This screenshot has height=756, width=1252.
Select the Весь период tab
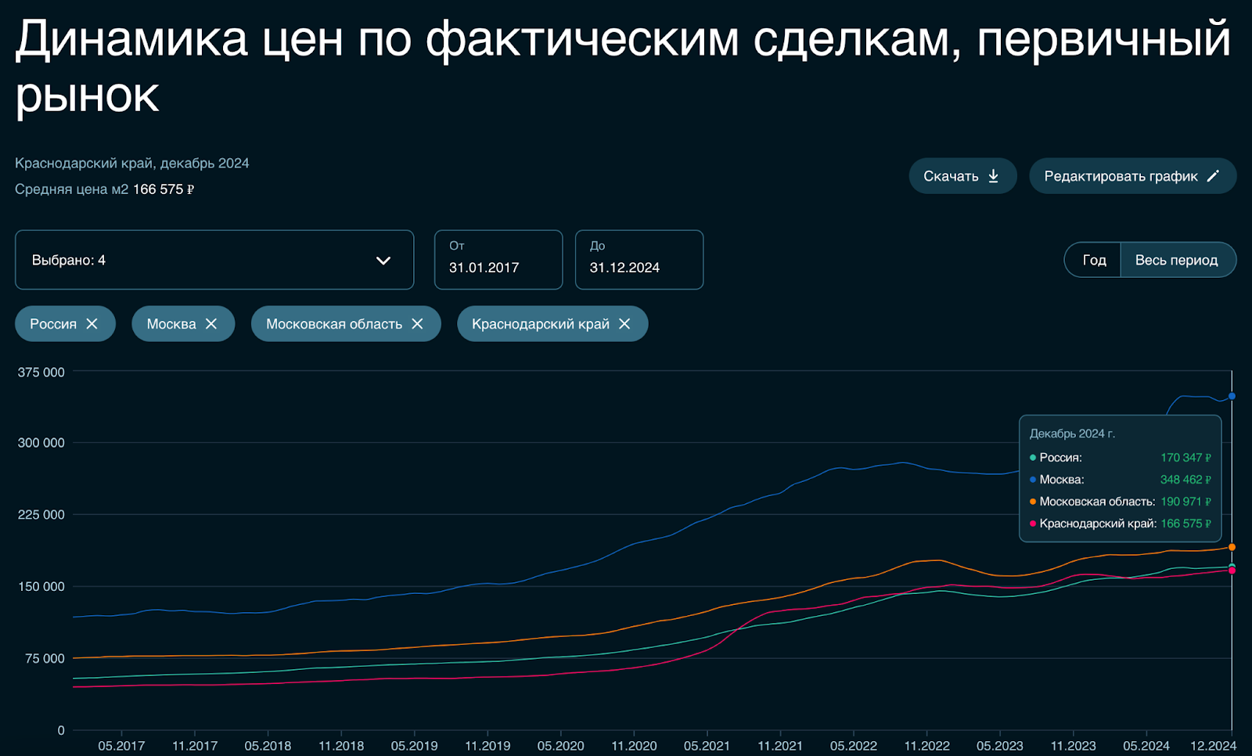[1177, 260]
